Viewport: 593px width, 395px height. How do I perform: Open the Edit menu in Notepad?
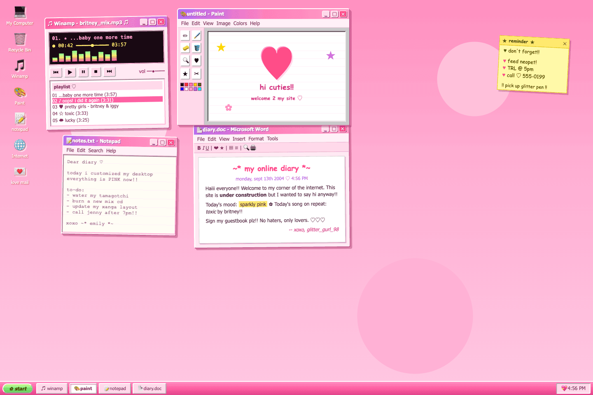click(x=81, y=150)
